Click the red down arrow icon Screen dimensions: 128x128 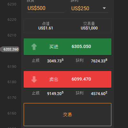click(x=34, y=79)
